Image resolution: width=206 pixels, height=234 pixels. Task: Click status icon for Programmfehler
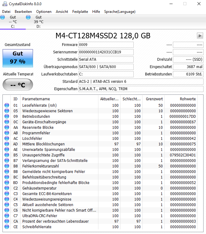[x=7, y=133]
